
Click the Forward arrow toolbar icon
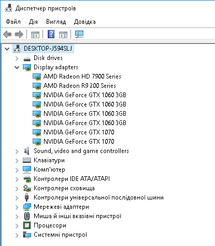pyautogui.click(x=19, y=34)
